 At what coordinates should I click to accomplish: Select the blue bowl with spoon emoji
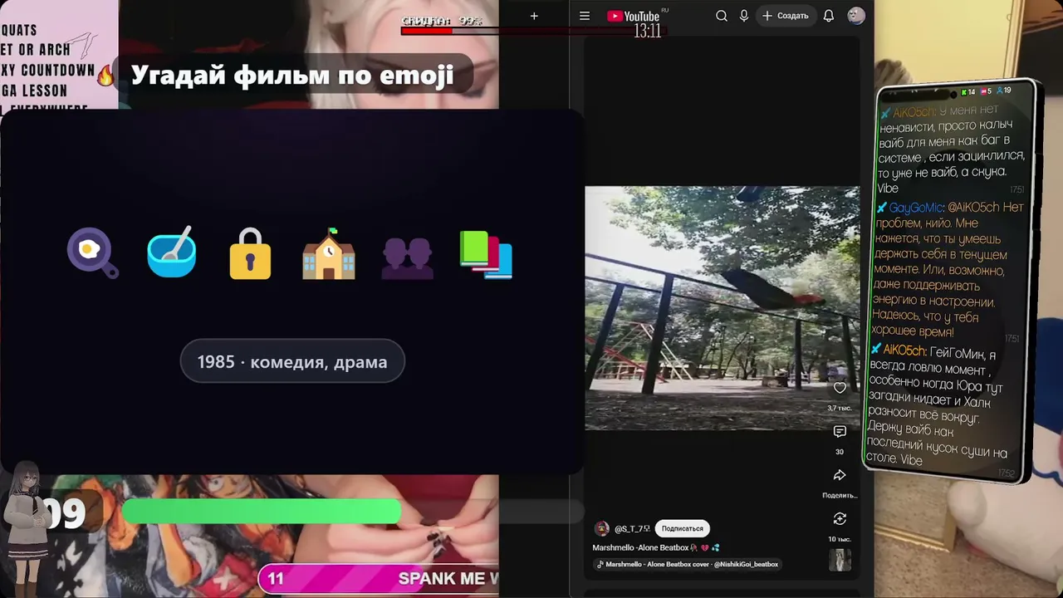[x=171, y=252]
